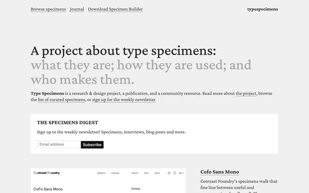Click the Contrast Foundry logo

coord(47,173)
